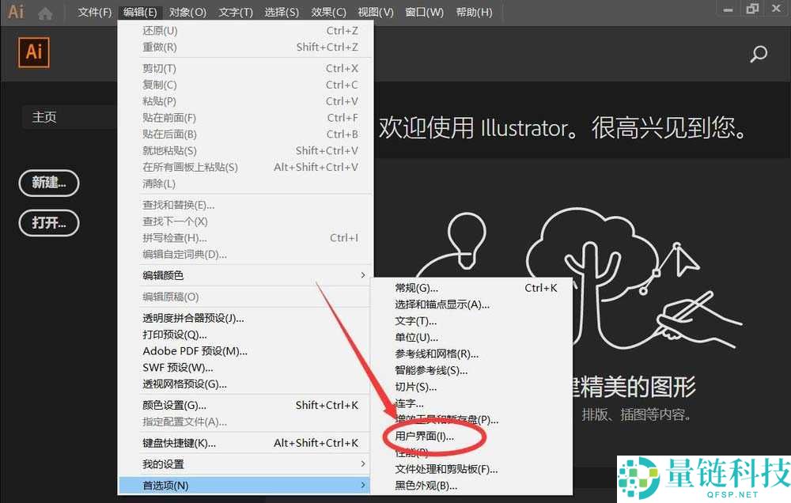
Task: Choose 常规(G)... from preferences submenu
Action: (417, 288)
